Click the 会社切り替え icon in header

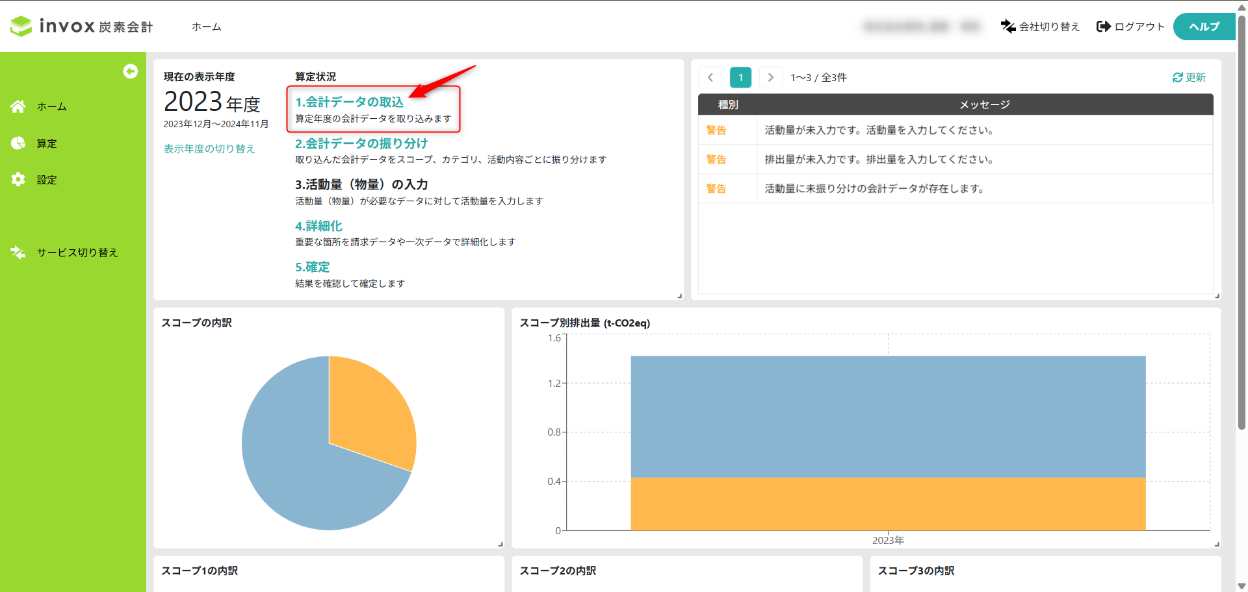[1008, 27]
